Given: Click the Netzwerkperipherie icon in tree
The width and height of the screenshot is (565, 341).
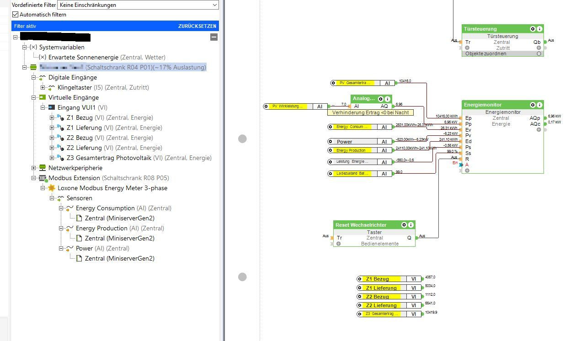Looking at the screenshot, I should (x=43, y=168).
